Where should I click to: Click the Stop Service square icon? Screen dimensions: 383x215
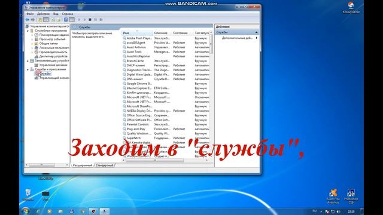pos(90,20)
